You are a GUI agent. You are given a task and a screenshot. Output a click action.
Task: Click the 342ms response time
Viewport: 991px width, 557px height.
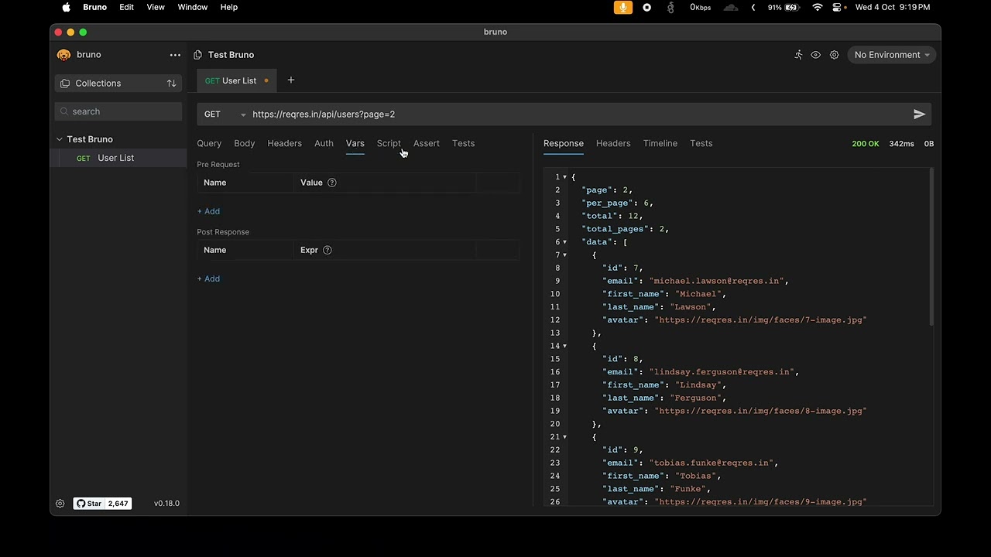tap(901, 144)
